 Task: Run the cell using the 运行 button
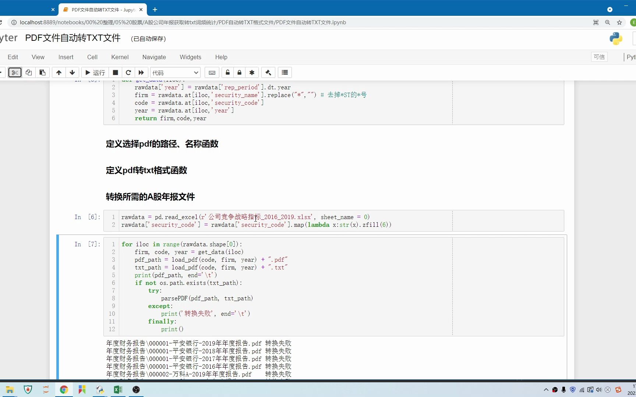pyautogui.click(x=95, y=72)
